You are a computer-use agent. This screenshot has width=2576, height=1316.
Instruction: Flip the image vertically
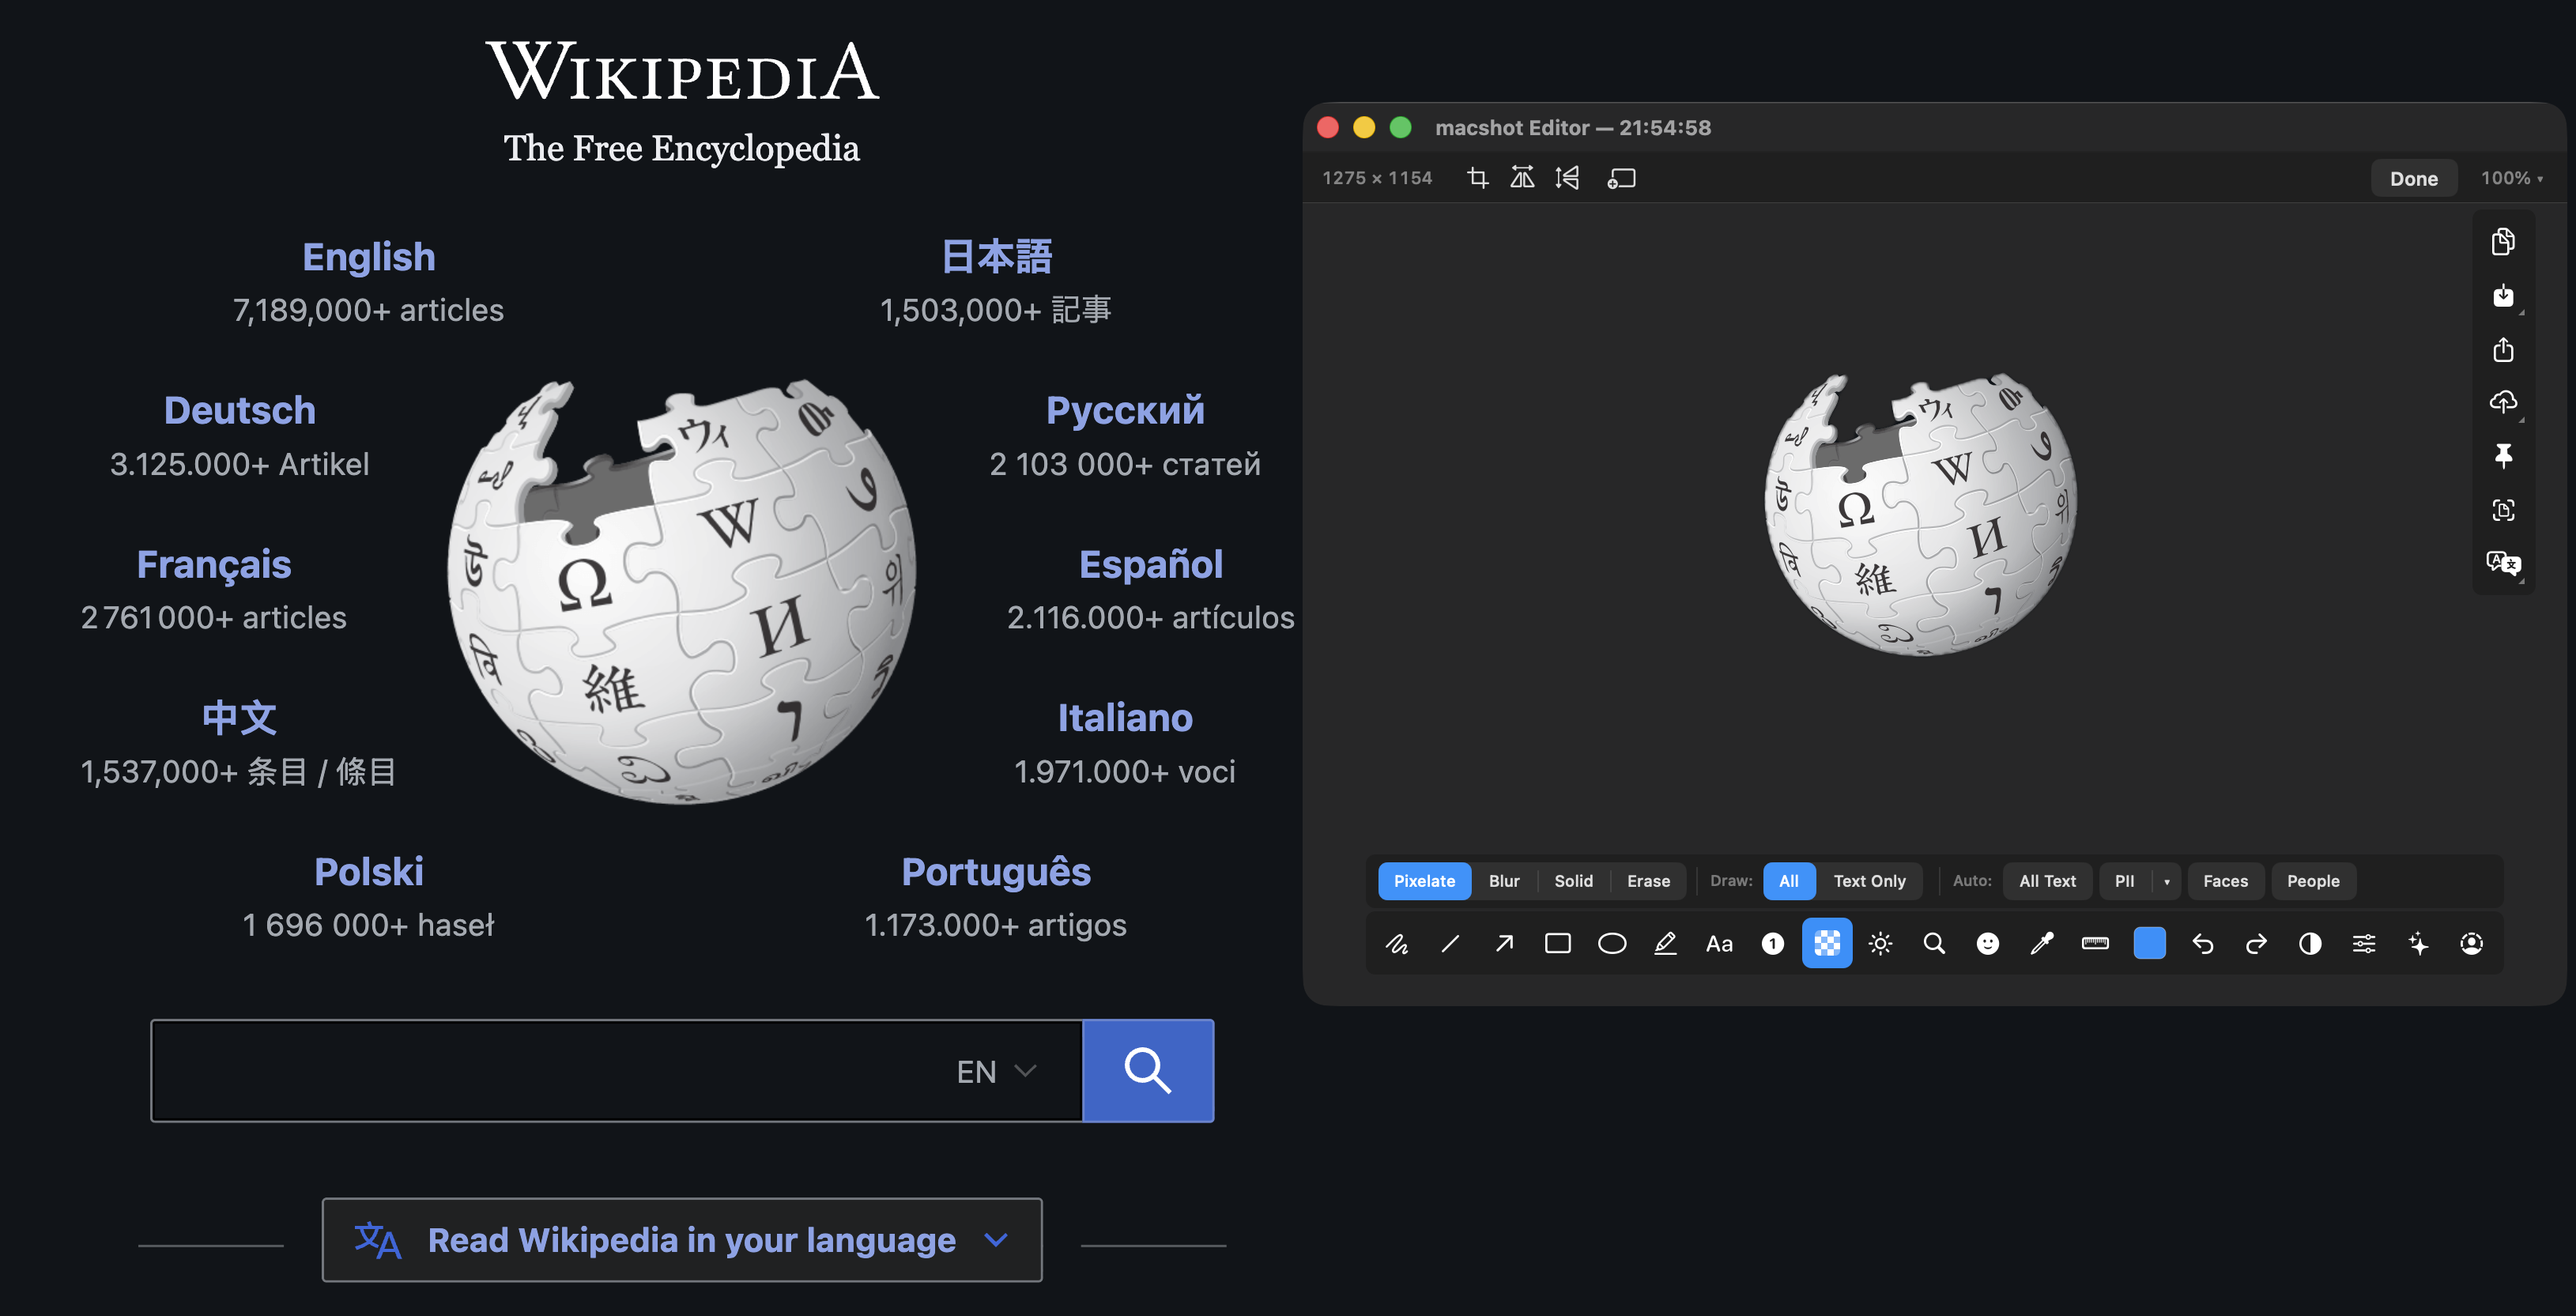[1567, 178]
